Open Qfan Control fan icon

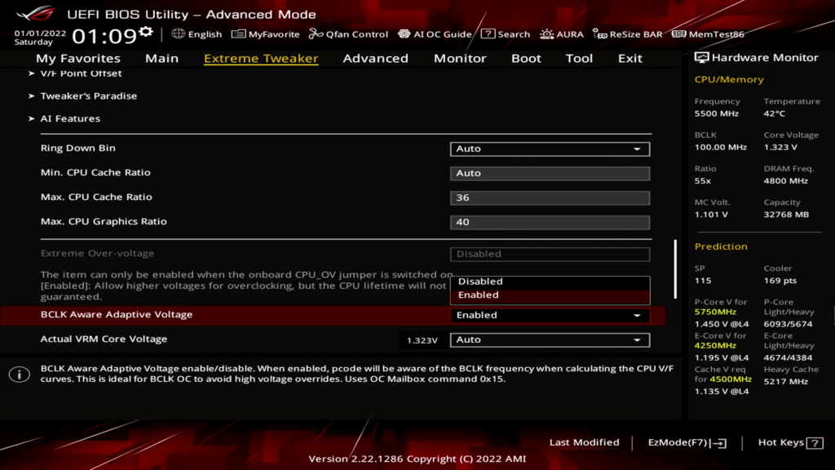316,34
